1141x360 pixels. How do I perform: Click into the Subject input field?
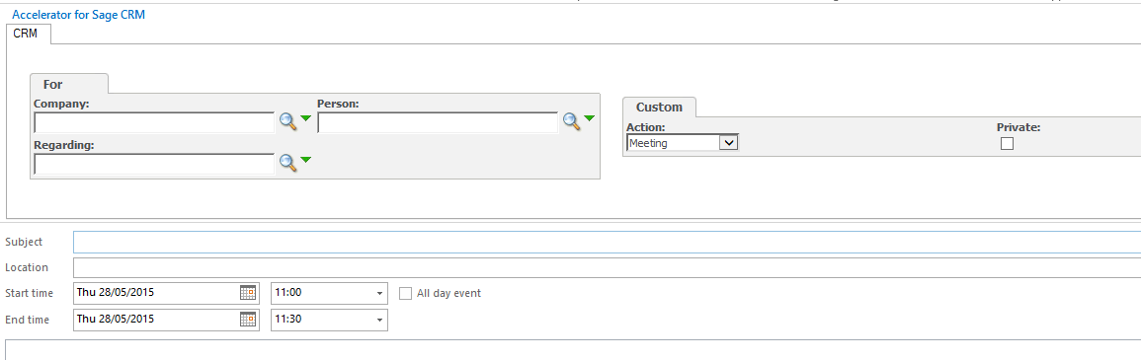point(607,242)
